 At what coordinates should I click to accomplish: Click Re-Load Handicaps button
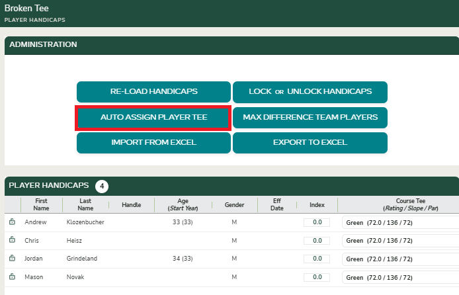tap(153, 92)
